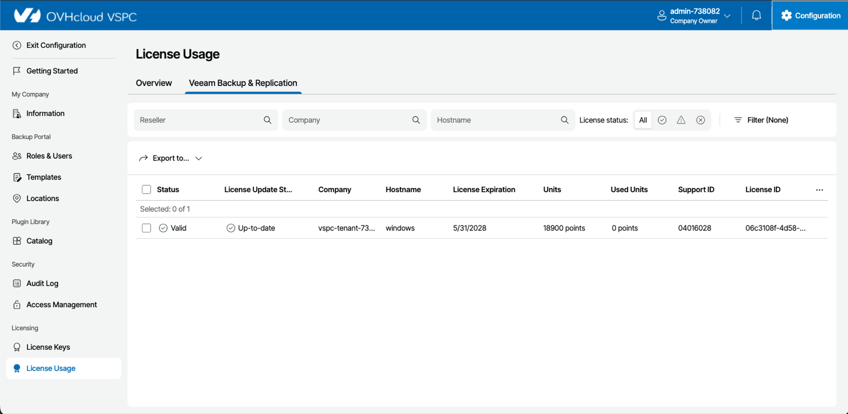Click the Up-to-date status icon

point(231,228)
